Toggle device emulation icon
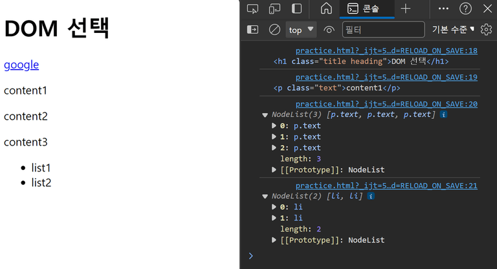This screenshot has height=269, width=497. coord(274,9)
